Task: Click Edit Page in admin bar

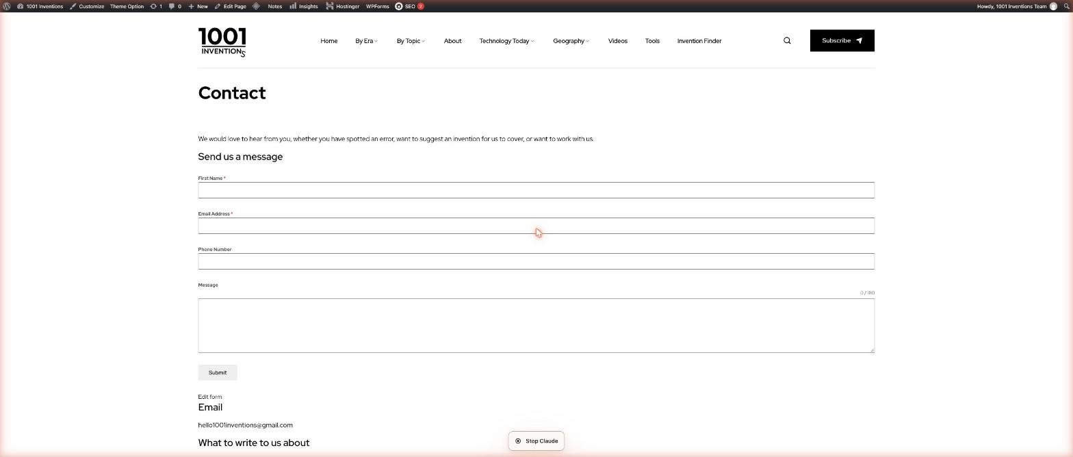Action: click(231, 6)
